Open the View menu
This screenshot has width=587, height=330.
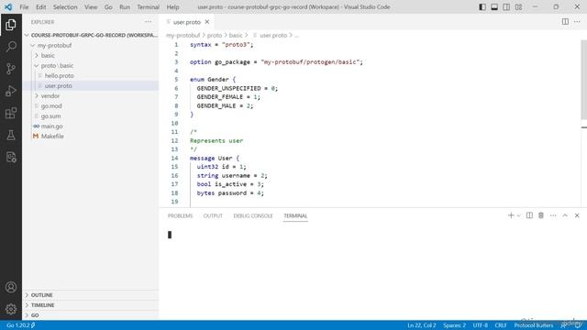91,6
